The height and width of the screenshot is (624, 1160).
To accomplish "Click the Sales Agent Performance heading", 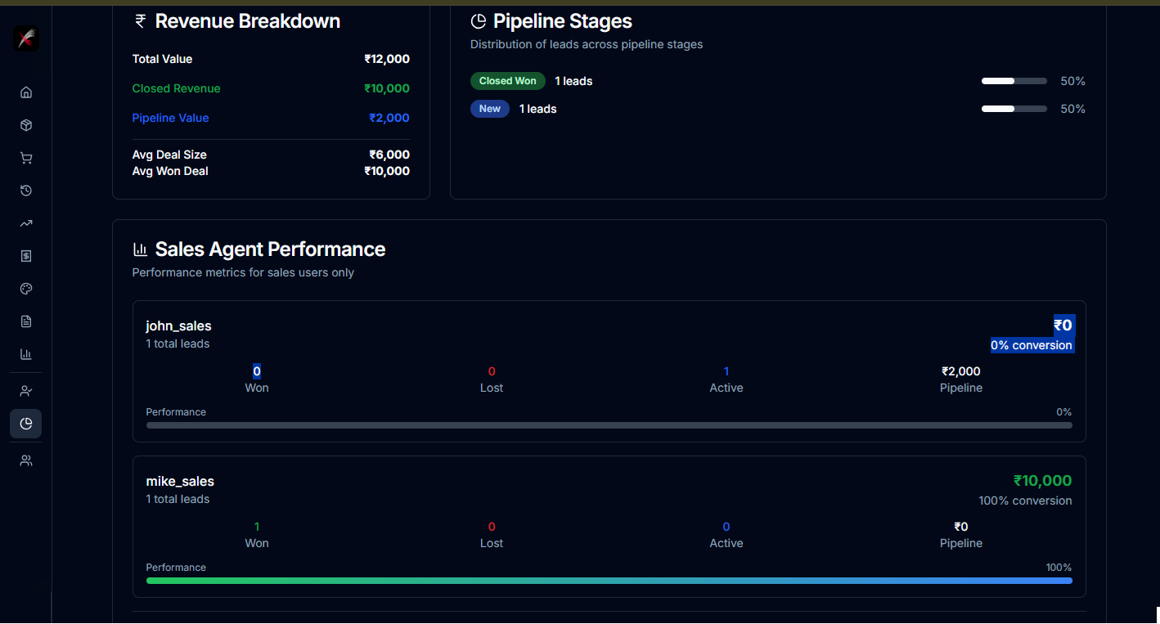I will [x=270, y=249].
